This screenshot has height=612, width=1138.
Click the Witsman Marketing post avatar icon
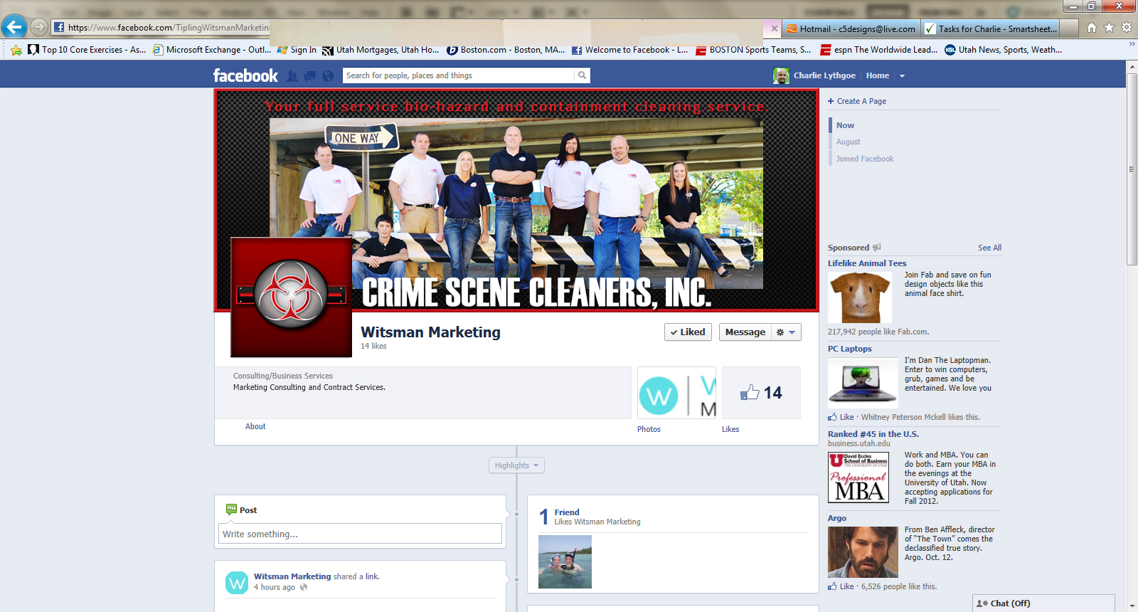click(x=237, y=582)
